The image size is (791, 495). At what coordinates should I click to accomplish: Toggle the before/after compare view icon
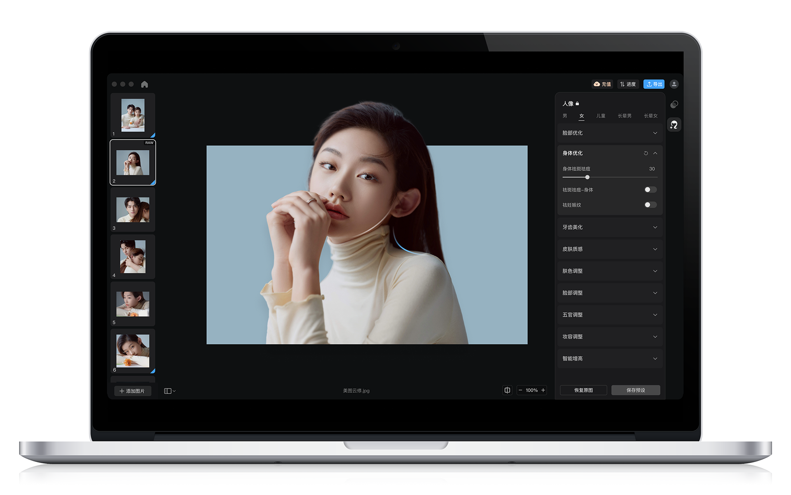point(507,390)
